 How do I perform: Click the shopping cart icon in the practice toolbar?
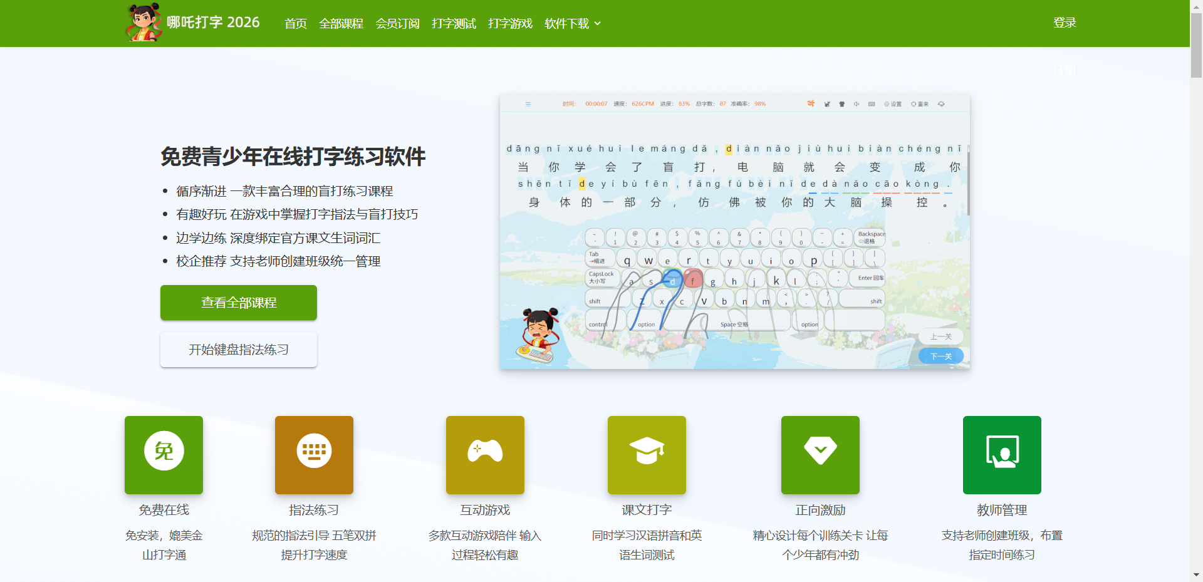coord(827,104)
